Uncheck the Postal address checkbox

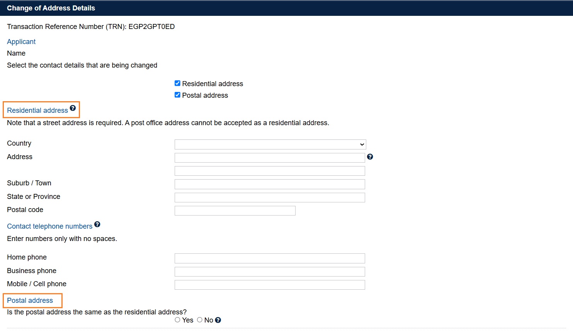click(177, 95)
